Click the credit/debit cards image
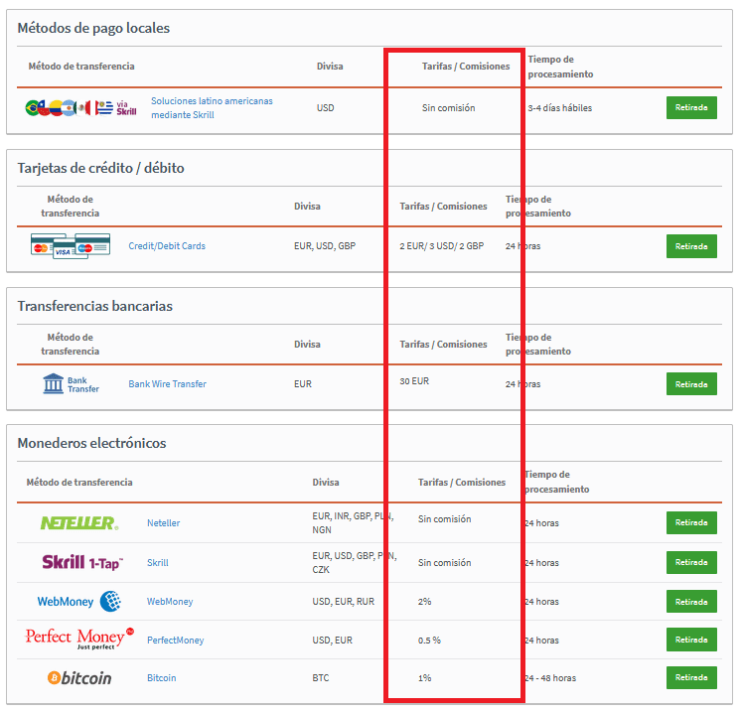The image size is (742, 714). point(70,246)
